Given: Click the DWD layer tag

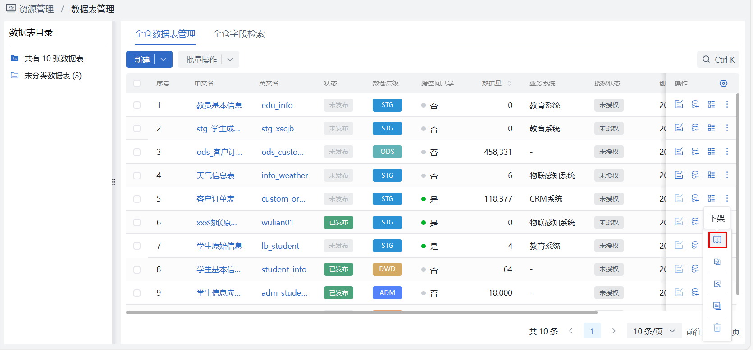Looking at the screenshot, I should tap(387, 269).
